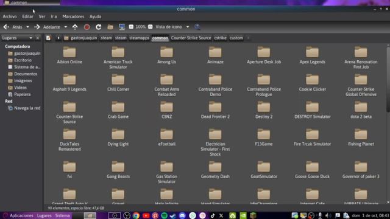Close the Lugares side panel
The image size is (390, 219).
pos(38,38)
